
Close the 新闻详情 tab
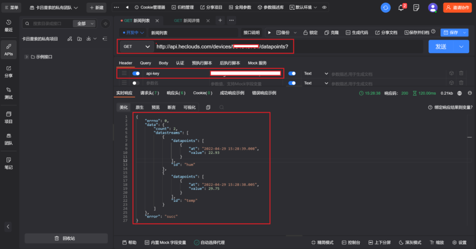click(208, 21)
